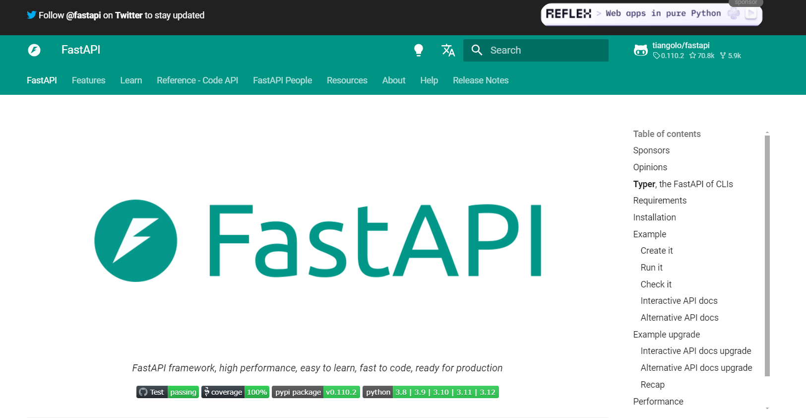Select the FastAPI tab
Screen dimensions: 806x418
(42, 80)
